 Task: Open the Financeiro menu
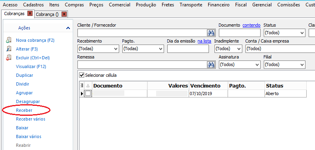[218, 5]
